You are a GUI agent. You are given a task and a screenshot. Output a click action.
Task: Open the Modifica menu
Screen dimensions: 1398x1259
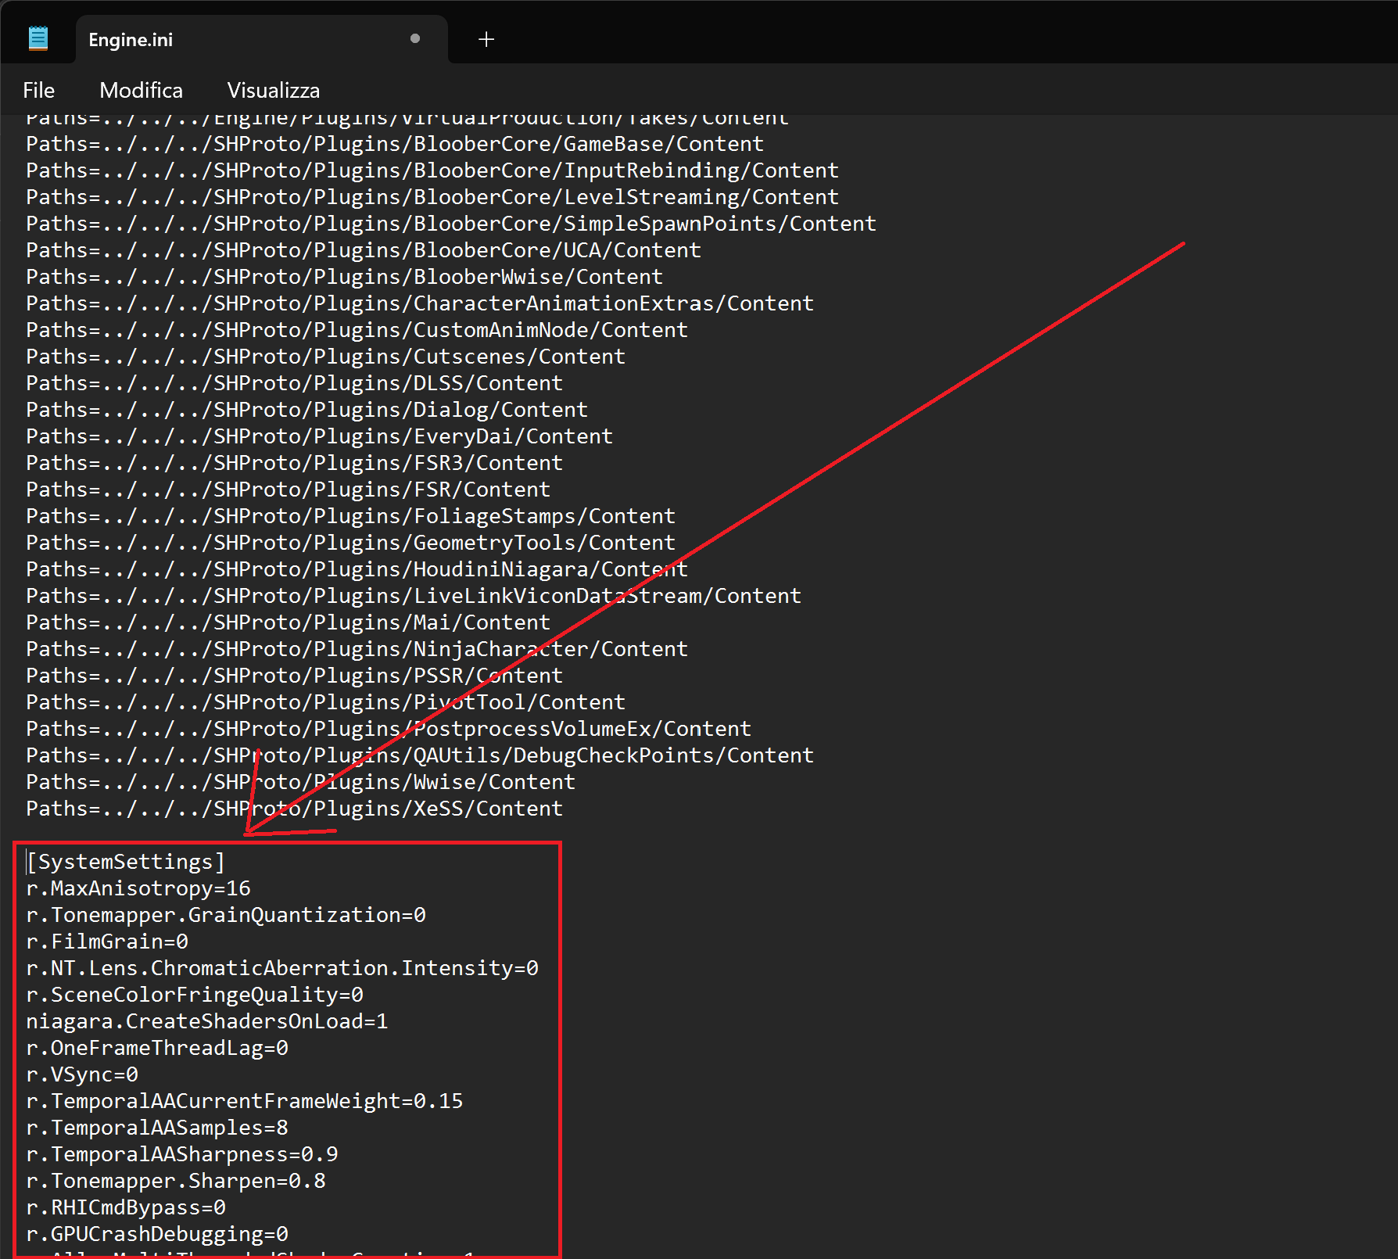(141, 90)
